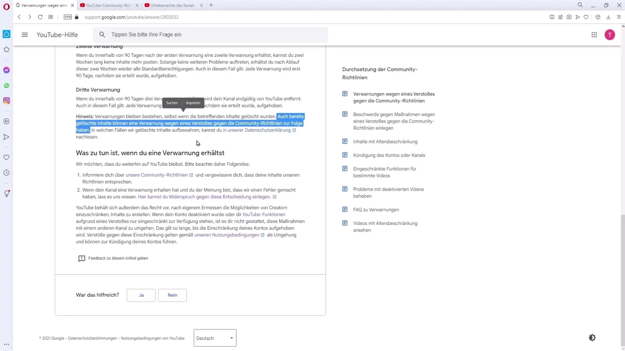Open the Deutsch language dropdown
The height and width of the screenshot is (351, 625).
[x=215, y=338]
